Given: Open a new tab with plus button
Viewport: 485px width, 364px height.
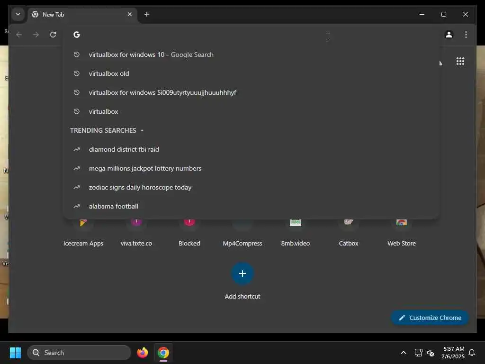Looking at the screenshot, I should pyautogui.click(x=147, y=14).
